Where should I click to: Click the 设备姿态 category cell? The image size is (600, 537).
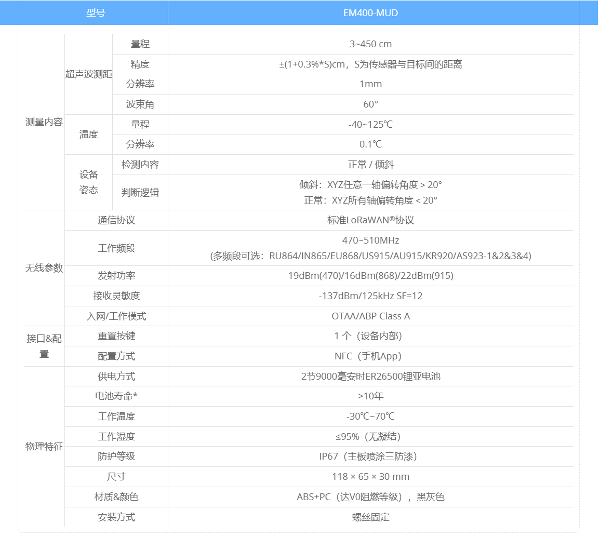pos(88,182)
